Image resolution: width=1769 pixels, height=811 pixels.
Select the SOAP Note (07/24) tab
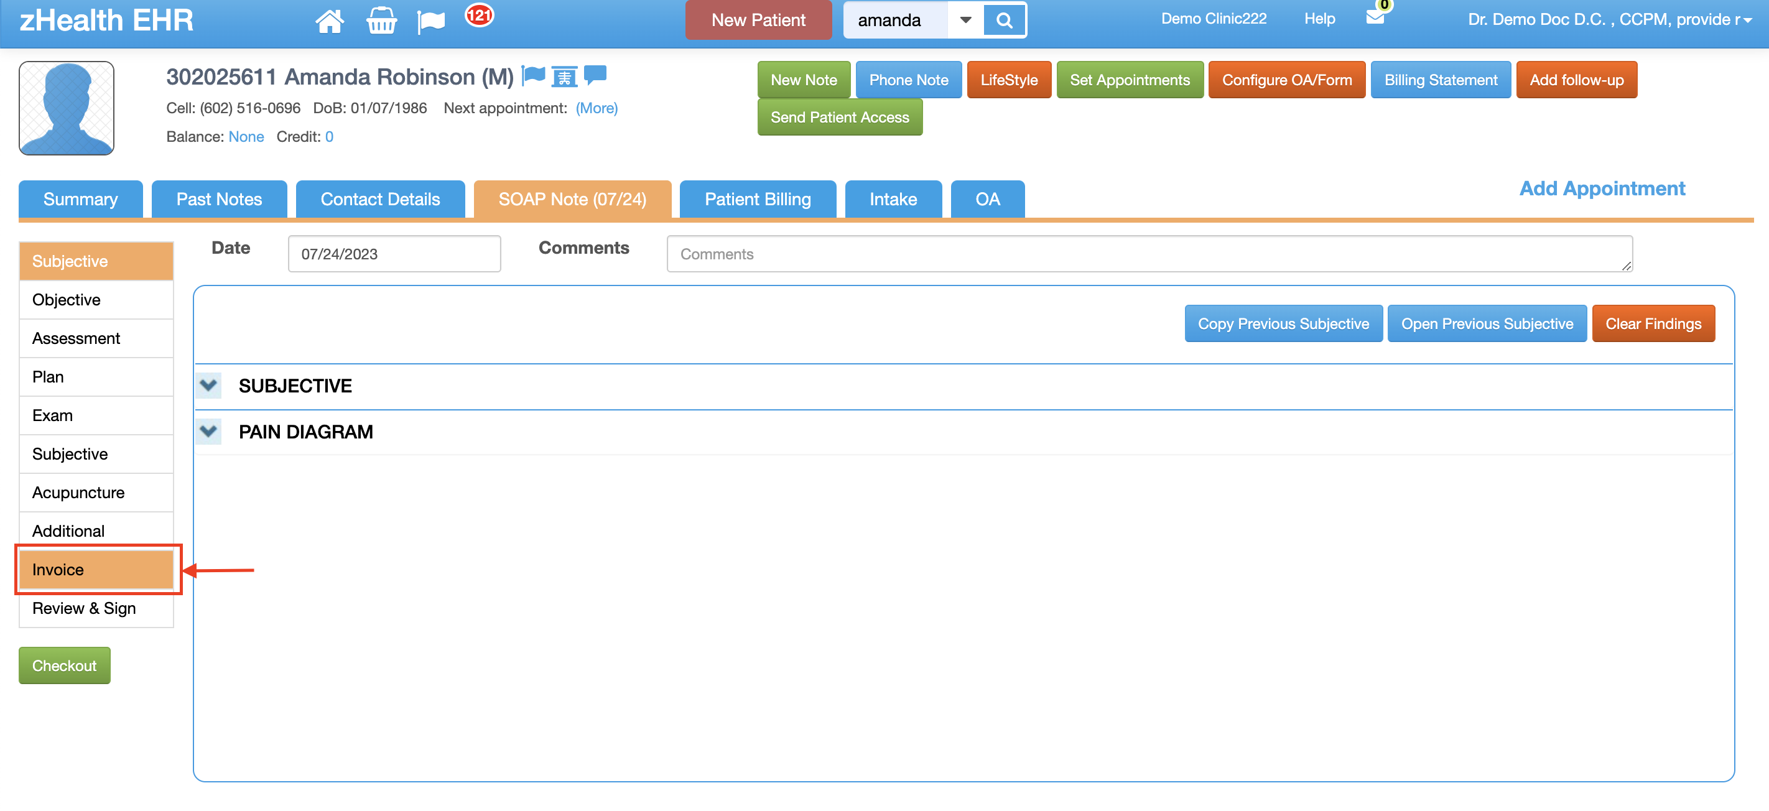pos(572,199)
